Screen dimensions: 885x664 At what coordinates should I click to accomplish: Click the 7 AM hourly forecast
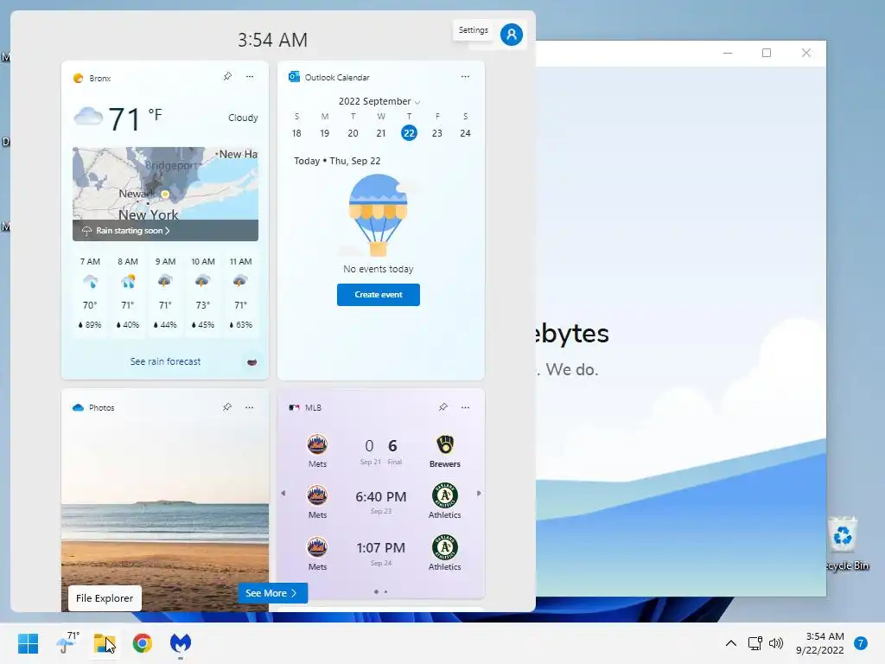(x=90, y=293)
